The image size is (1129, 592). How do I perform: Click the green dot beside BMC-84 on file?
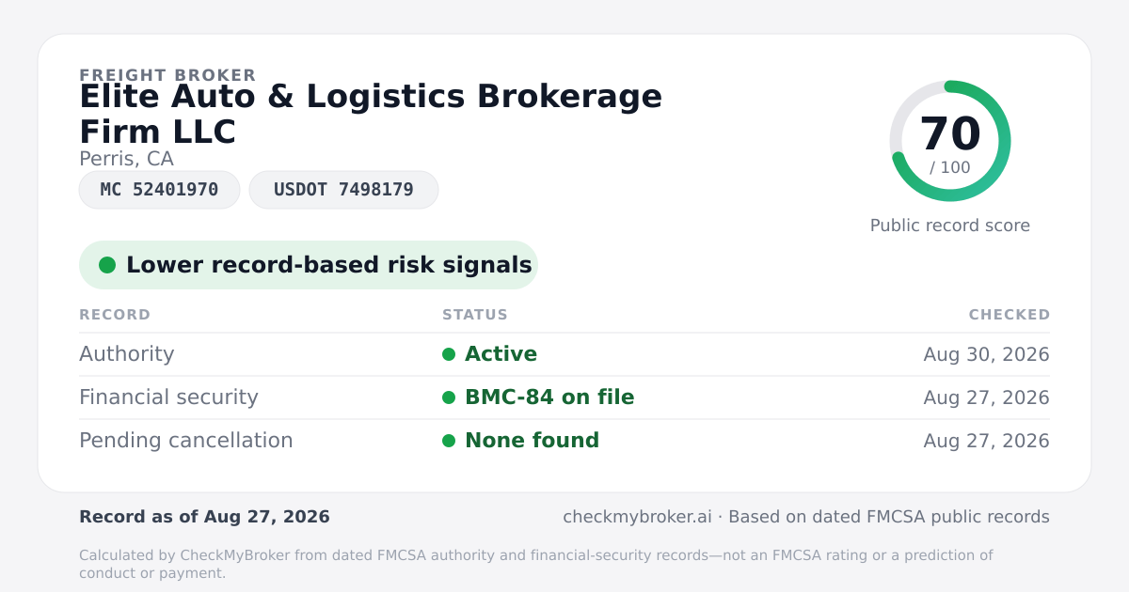pyautogui.click(x=449, y=397)
